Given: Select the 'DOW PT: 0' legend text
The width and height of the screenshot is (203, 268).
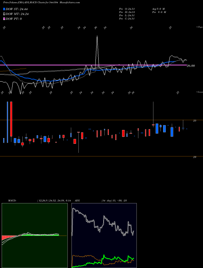Looking at the screenshot, I should [14, 19].
